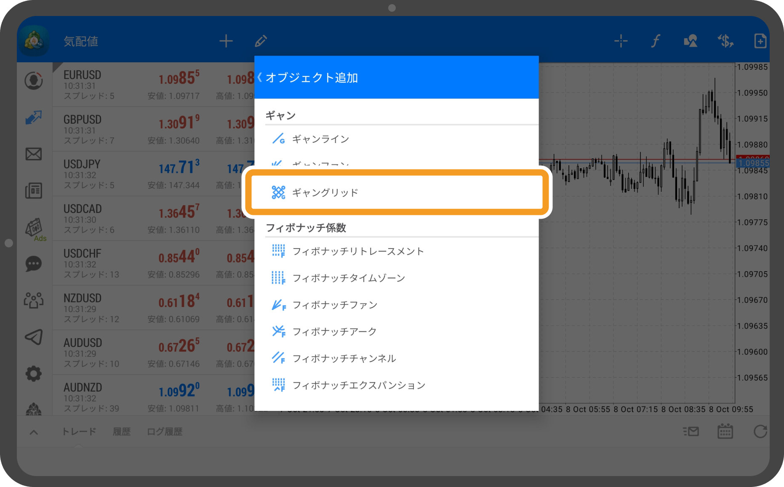Click the MetaTrader app logo
Screen dimensions: 784x487
point(34,41)
